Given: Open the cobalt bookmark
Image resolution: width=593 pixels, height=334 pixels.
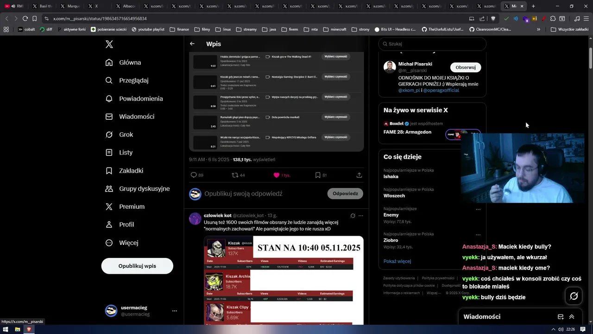Looking at the screenshot, I should pos(26,29).
